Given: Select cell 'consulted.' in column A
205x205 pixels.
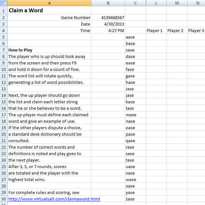Looking at the screenshot, I should (49, 141).
